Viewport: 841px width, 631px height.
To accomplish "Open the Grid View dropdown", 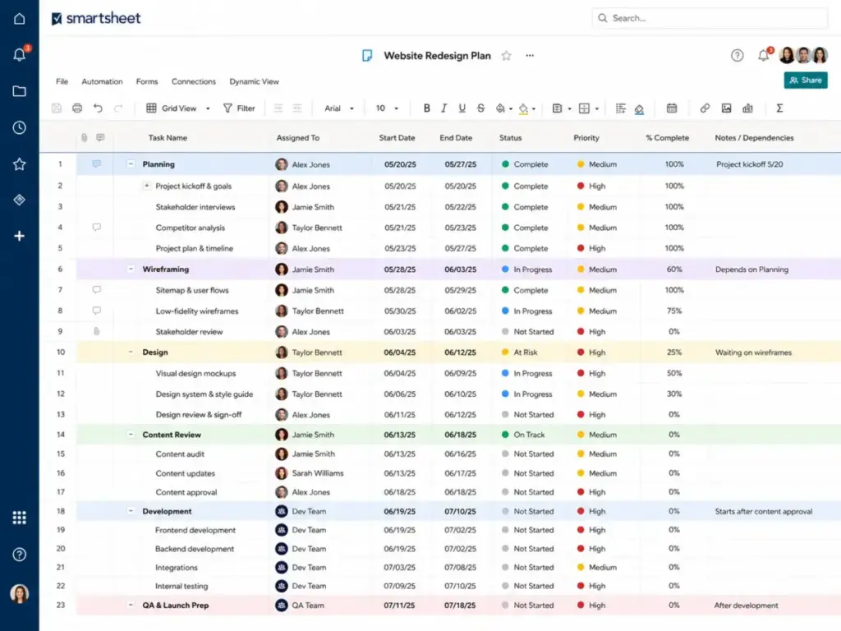I will coord(178,108).
